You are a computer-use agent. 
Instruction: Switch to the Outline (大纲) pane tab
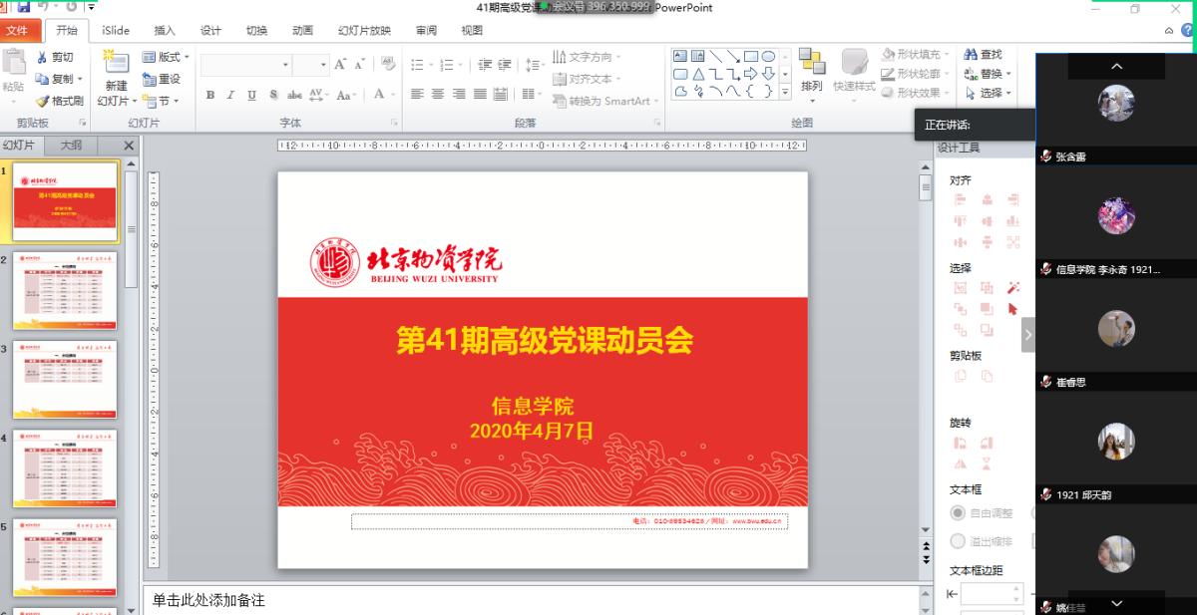[x=72, y=146]
